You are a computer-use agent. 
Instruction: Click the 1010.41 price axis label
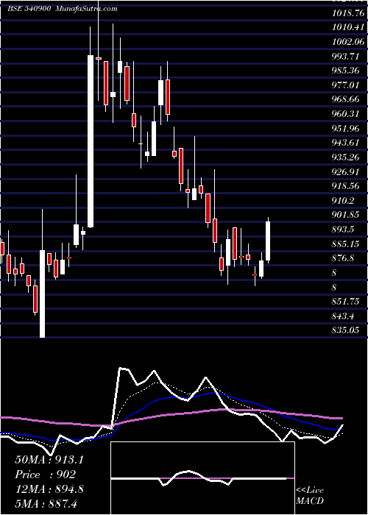tap(348, 27)
